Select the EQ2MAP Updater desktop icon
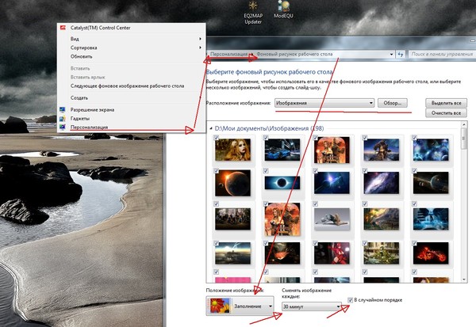This screenshot has width=476, height=327. tap(253, 13)
